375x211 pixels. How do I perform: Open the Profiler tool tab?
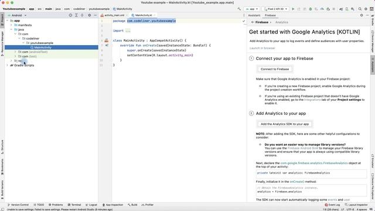147,205
